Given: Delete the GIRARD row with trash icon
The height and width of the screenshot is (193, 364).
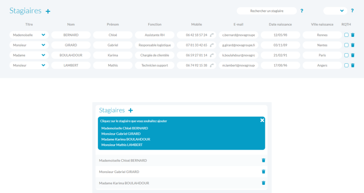Looking at the screenshot, I should click(x=353, y=45).
